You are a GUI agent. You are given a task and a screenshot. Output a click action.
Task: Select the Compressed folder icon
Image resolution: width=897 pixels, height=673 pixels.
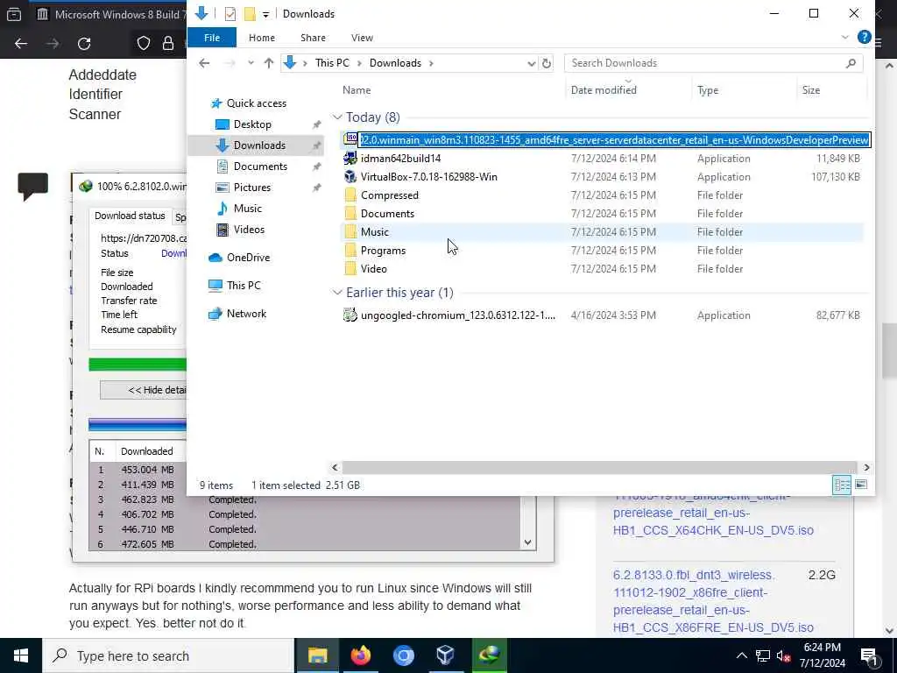[x=350, y=195]
